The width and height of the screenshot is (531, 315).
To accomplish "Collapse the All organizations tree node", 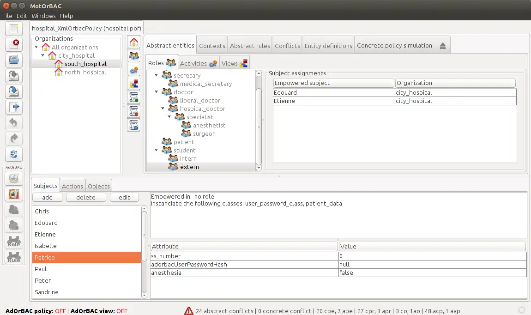I will coord(36,47).
